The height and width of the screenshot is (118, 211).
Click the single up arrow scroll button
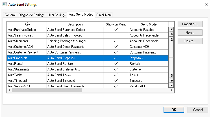tap(171, 34)
